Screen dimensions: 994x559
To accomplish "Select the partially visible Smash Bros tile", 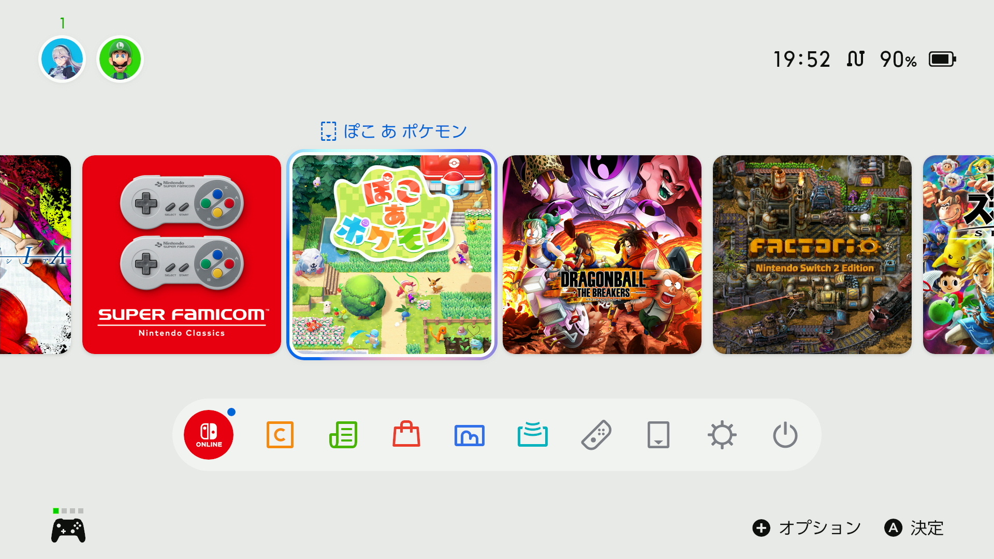I will pos(958,255).
